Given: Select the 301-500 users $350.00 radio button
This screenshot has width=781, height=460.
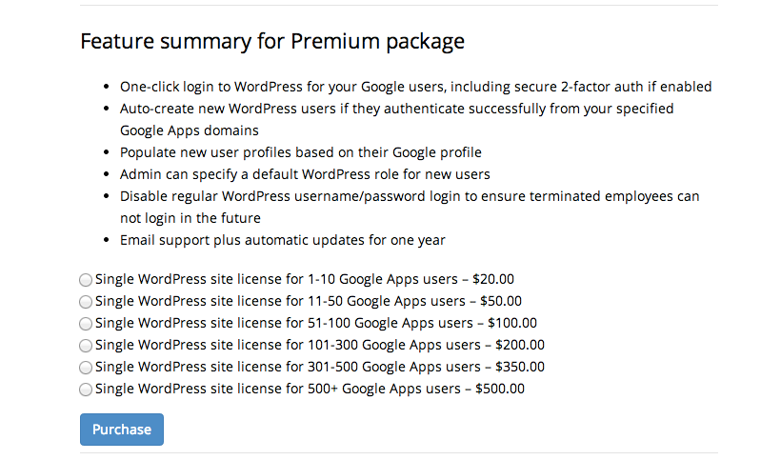Looking at the screenshot, I should tap(86, 368).
